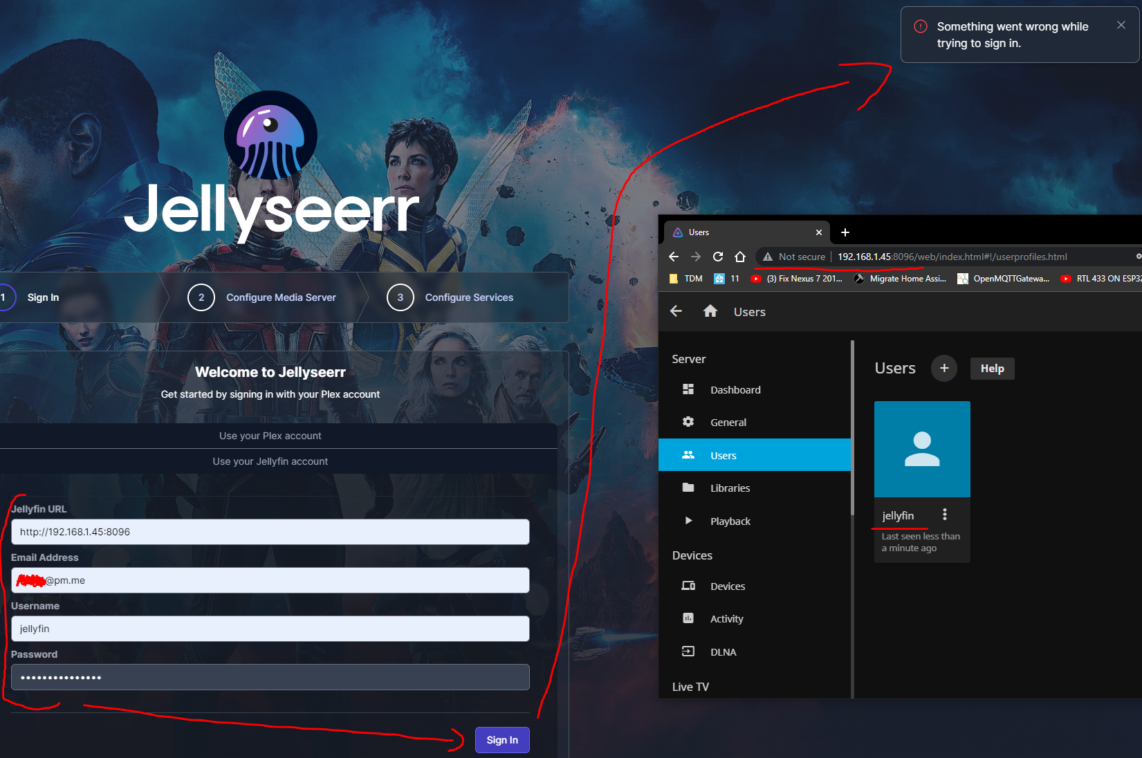Navigate back using the header arrow
This screenshot has width=1142, height=758.
(675, 311)
